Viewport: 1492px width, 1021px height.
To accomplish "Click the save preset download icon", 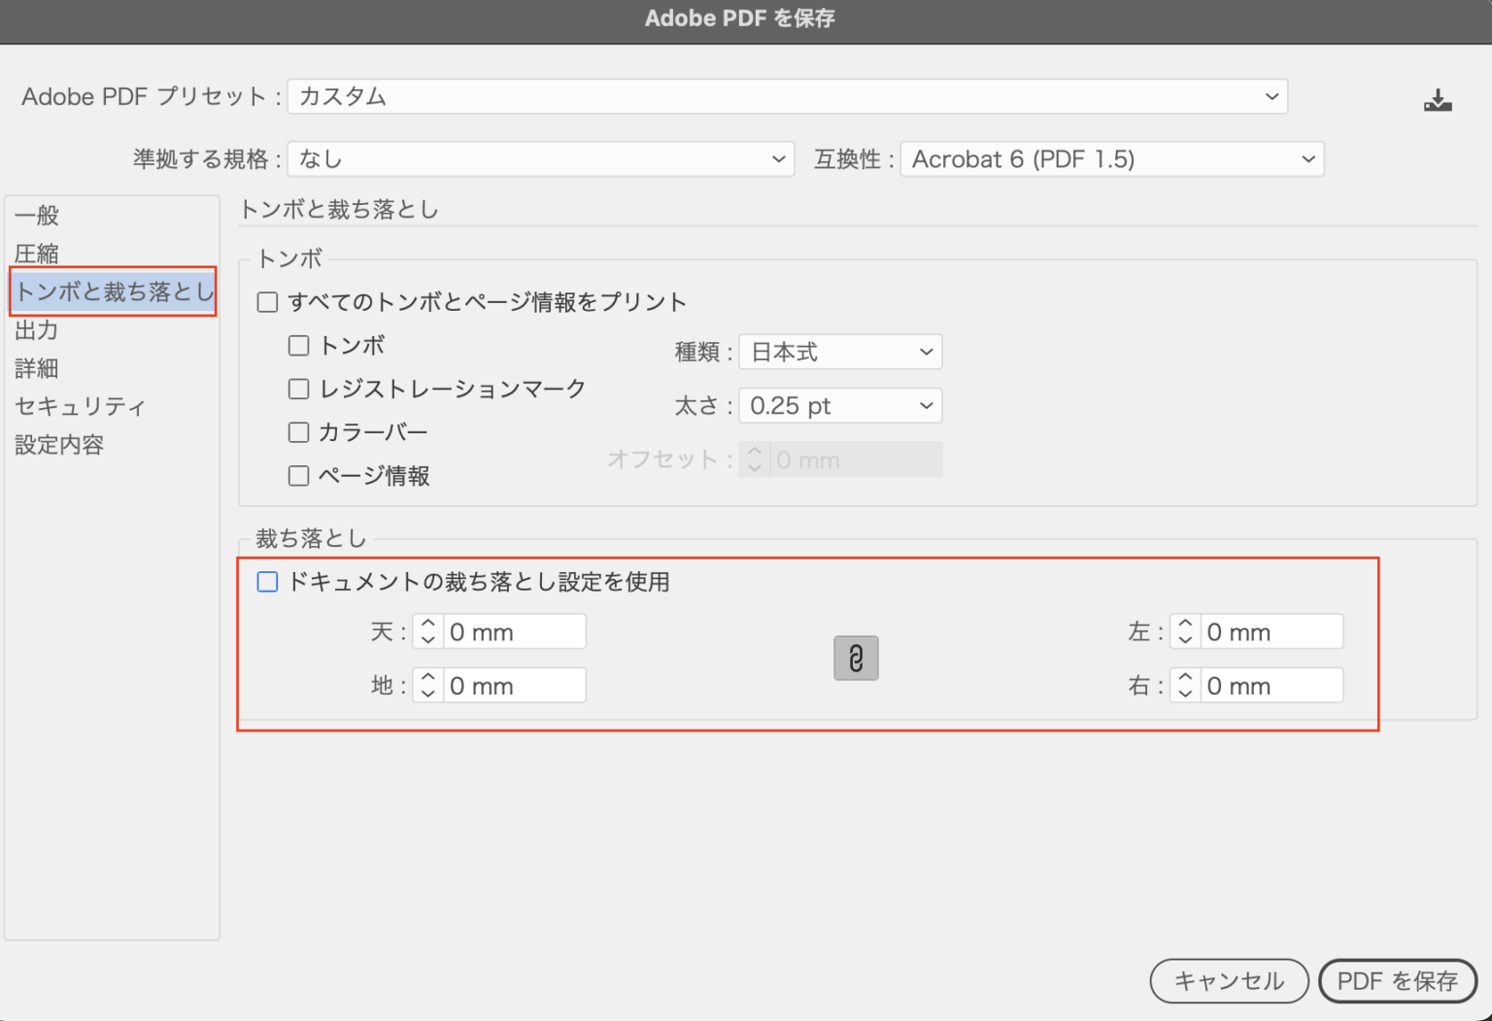I will coord(1438,98).
